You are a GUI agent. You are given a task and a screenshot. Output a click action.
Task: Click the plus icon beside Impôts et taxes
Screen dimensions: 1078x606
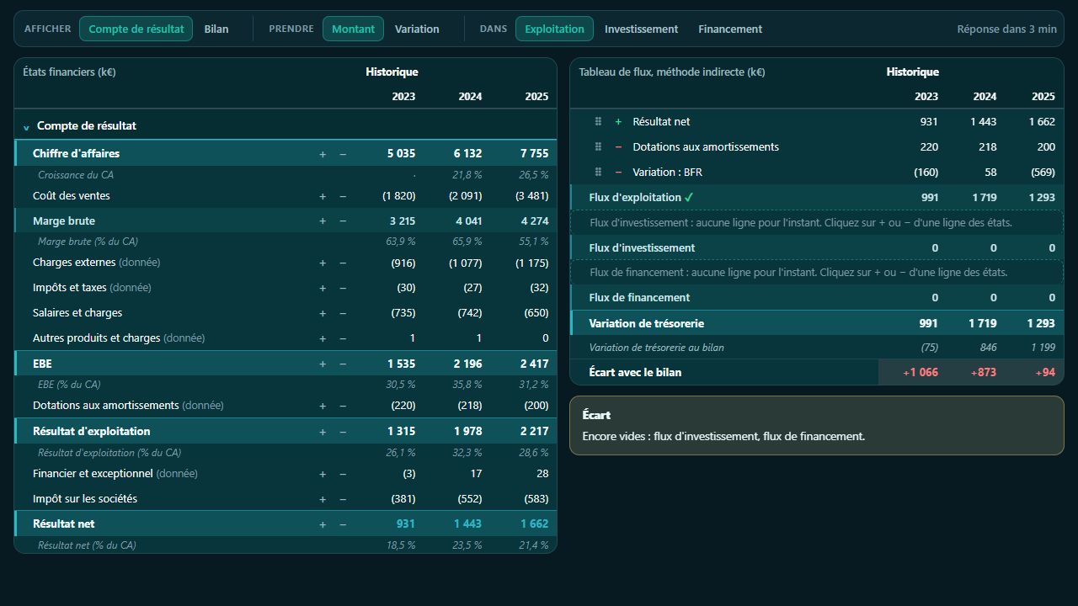coord(323,288)
